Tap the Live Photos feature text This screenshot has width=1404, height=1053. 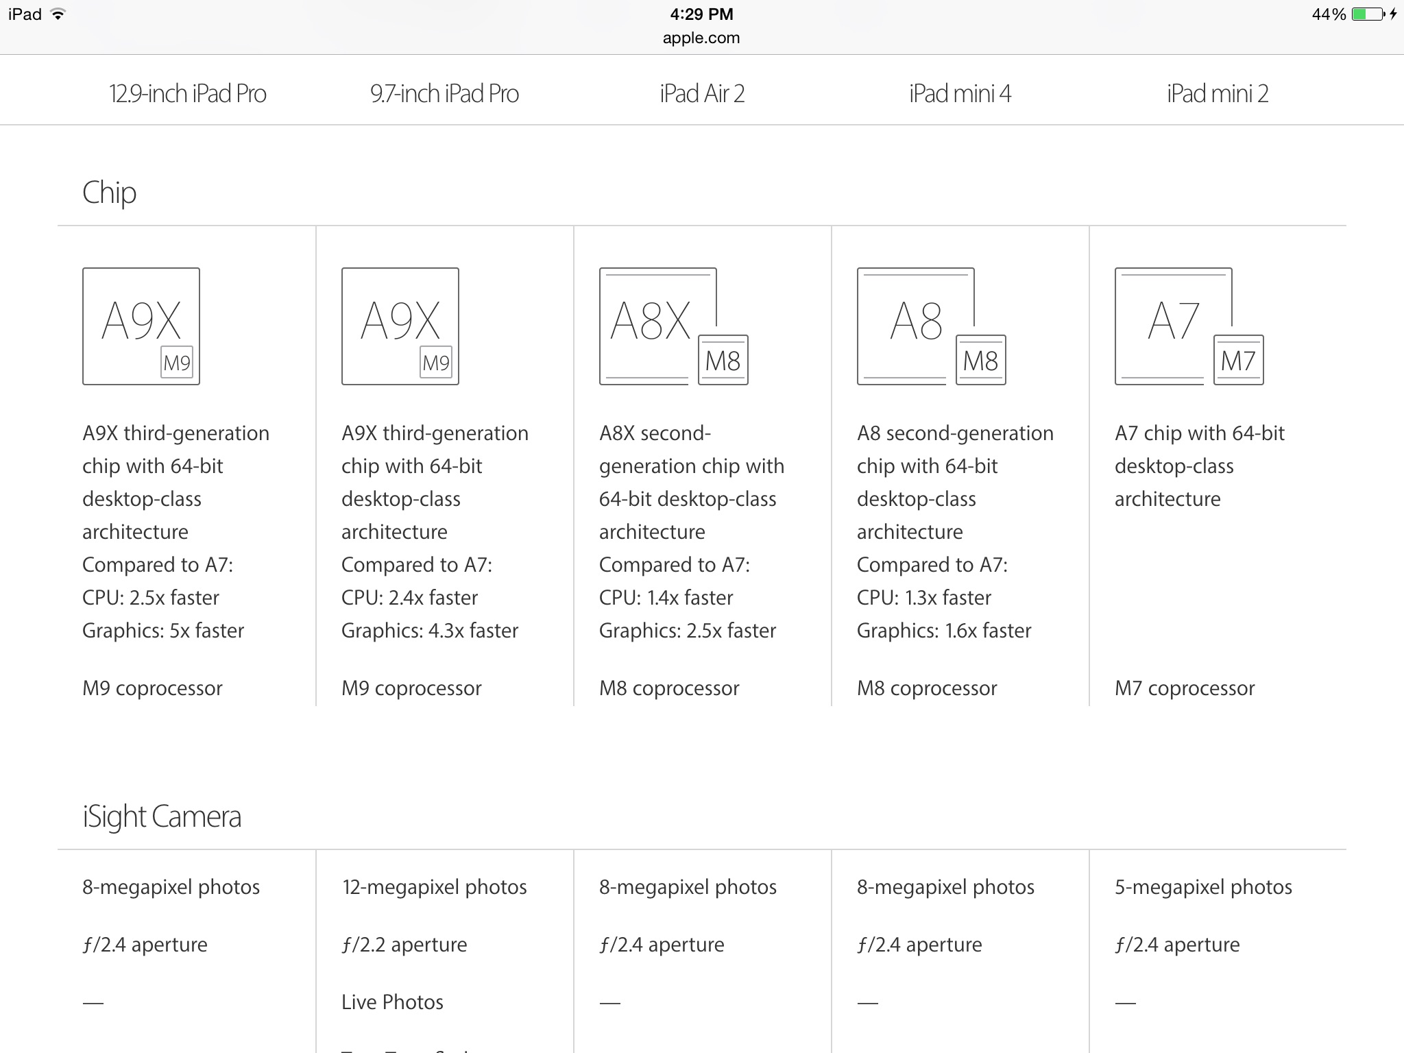tap(392, 1002)
